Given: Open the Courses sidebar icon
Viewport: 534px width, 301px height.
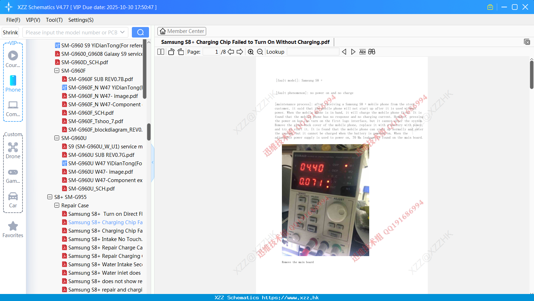Looking at the screenshot, I should (13, 59).
